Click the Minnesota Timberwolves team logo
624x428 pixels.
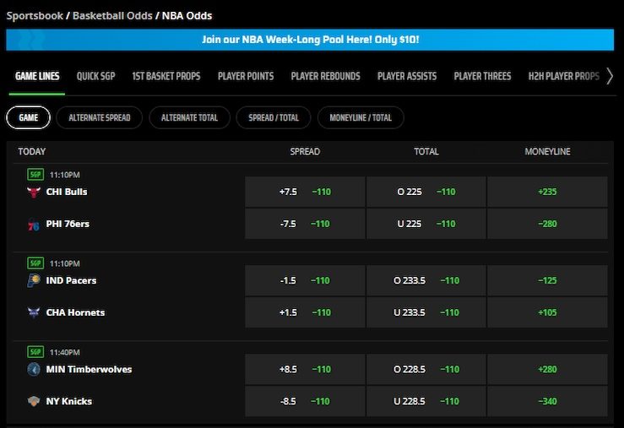click(x=34, y=370)
